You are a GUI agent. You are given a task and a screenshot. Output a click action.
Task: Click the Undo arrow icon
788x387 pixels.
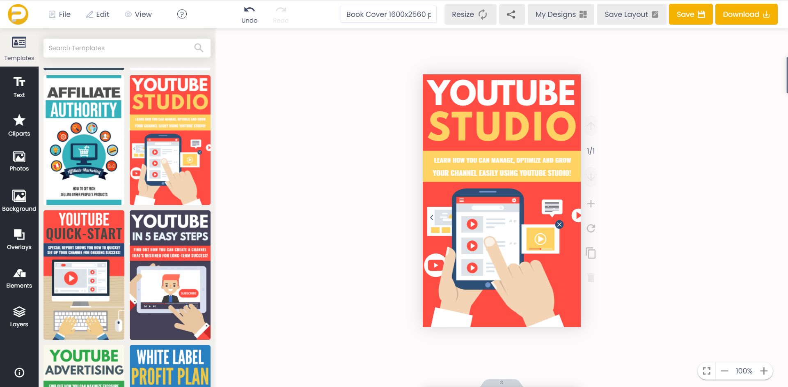coord(249,10)
